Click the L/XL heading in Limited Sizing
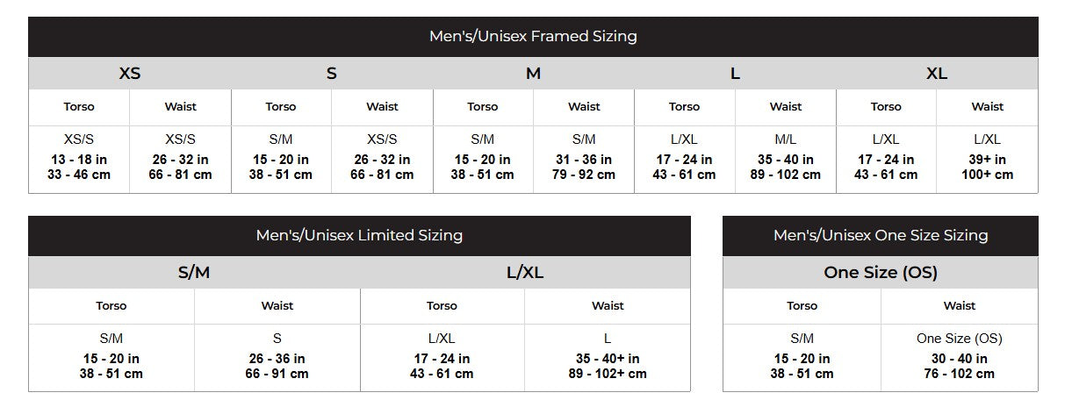Viewport: 1072px width, 400px height. tap(525, 272)
